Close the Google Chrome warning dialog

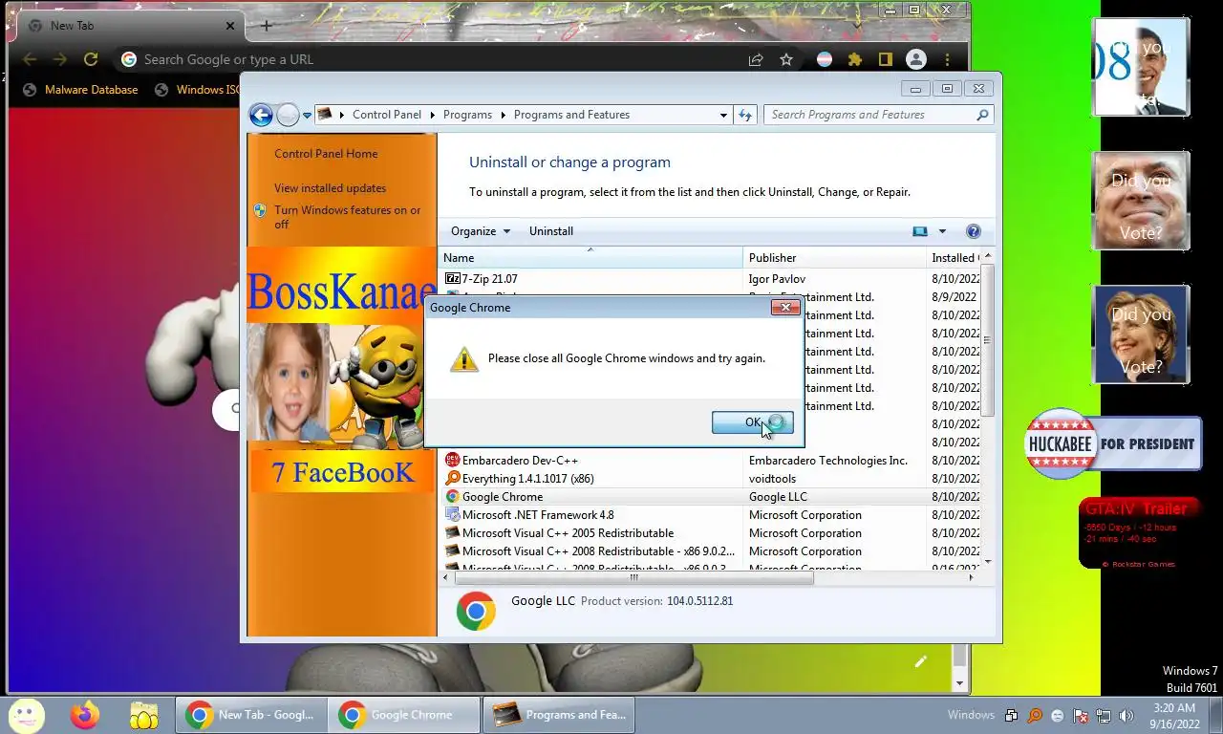(785, 307)
